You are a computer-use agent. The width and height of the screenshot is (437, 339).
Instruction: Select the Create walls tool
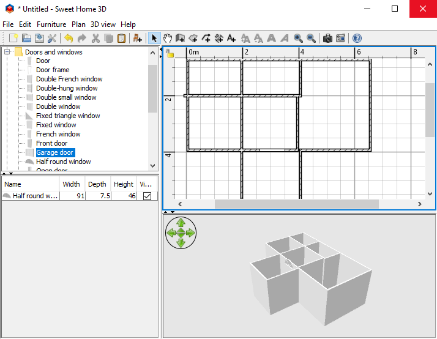180,38
